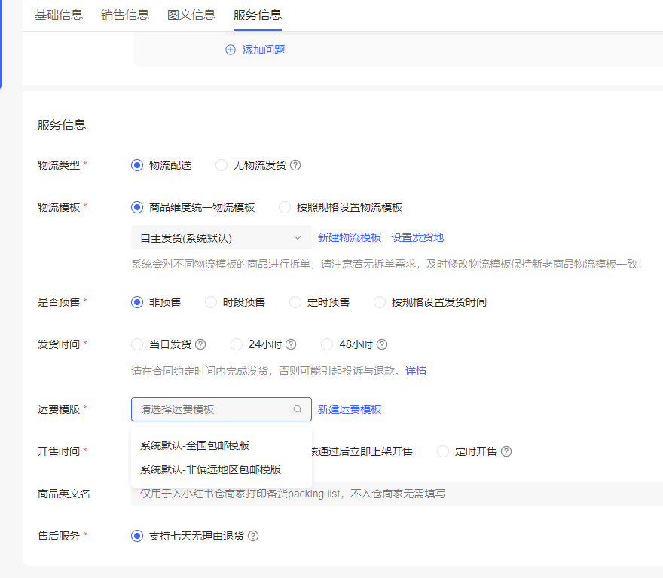Click the plus icon beside 添加问题
This screenshot has width=663, height=578.
(231, 50)
